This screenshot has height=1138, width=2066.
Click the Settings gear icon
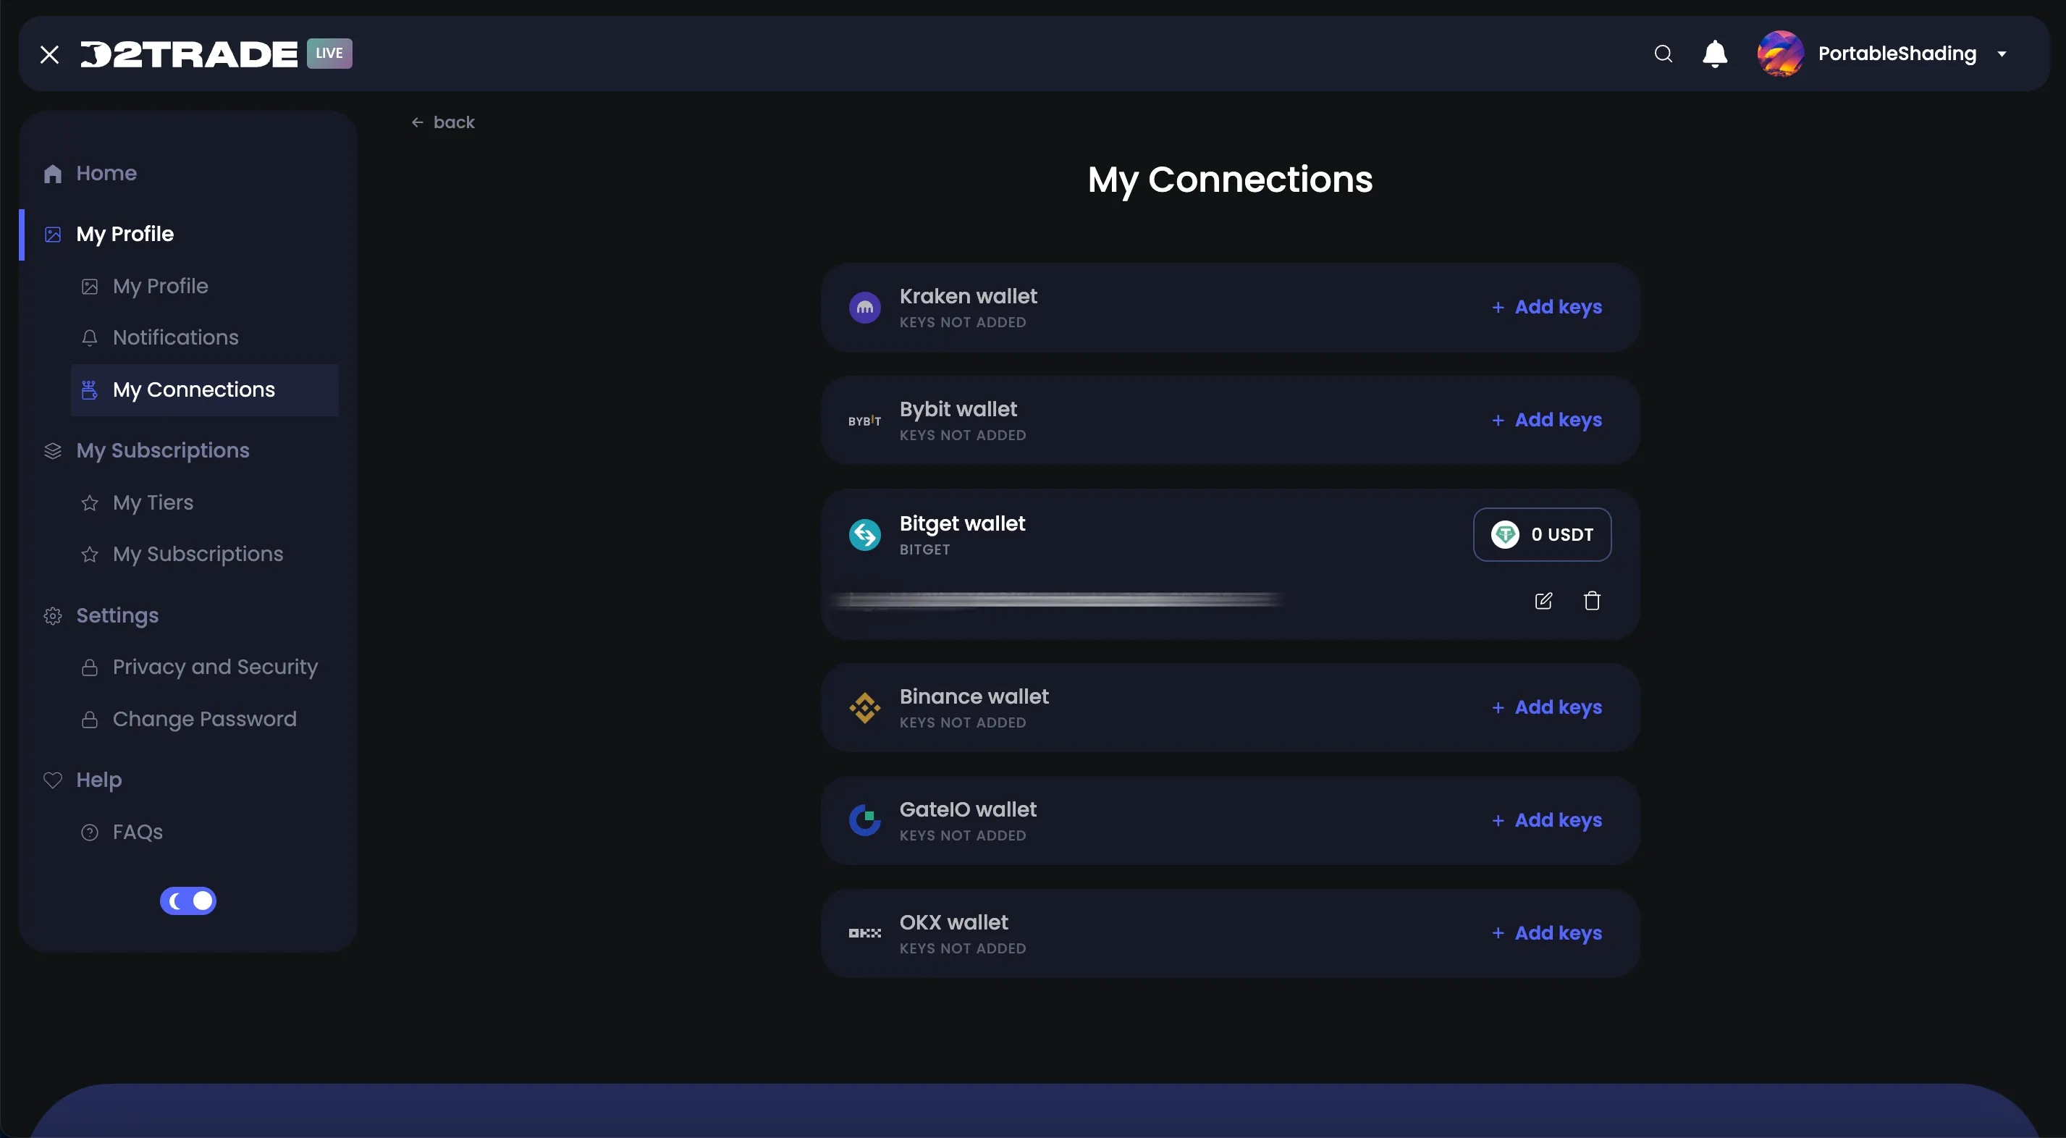[53, 616]
